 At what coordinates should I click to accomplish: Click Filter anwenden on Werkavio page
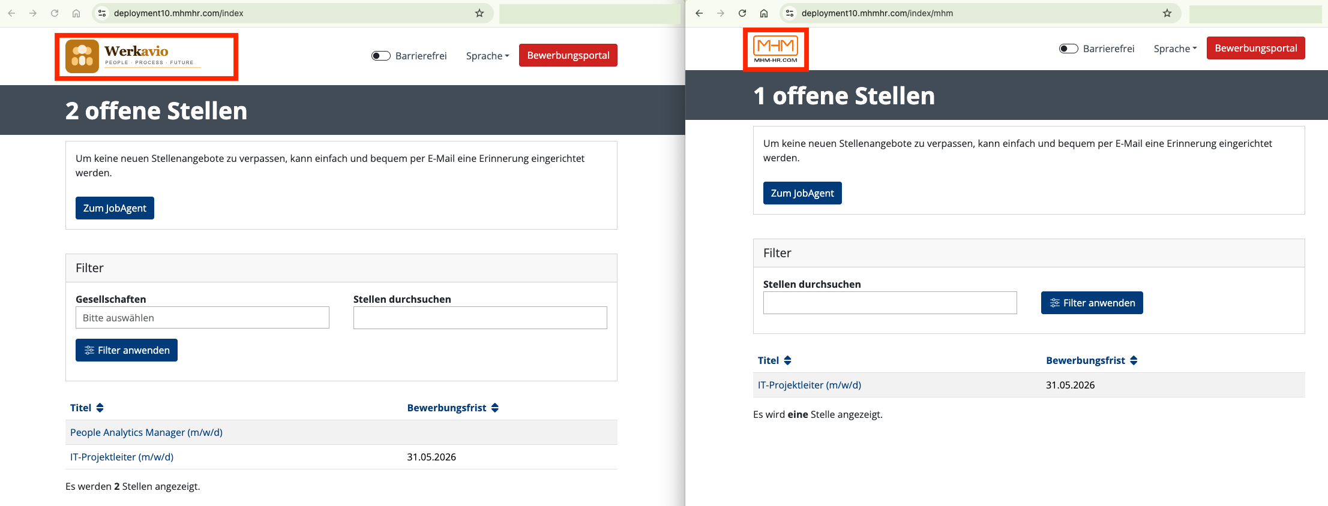(x=127, y=350)
